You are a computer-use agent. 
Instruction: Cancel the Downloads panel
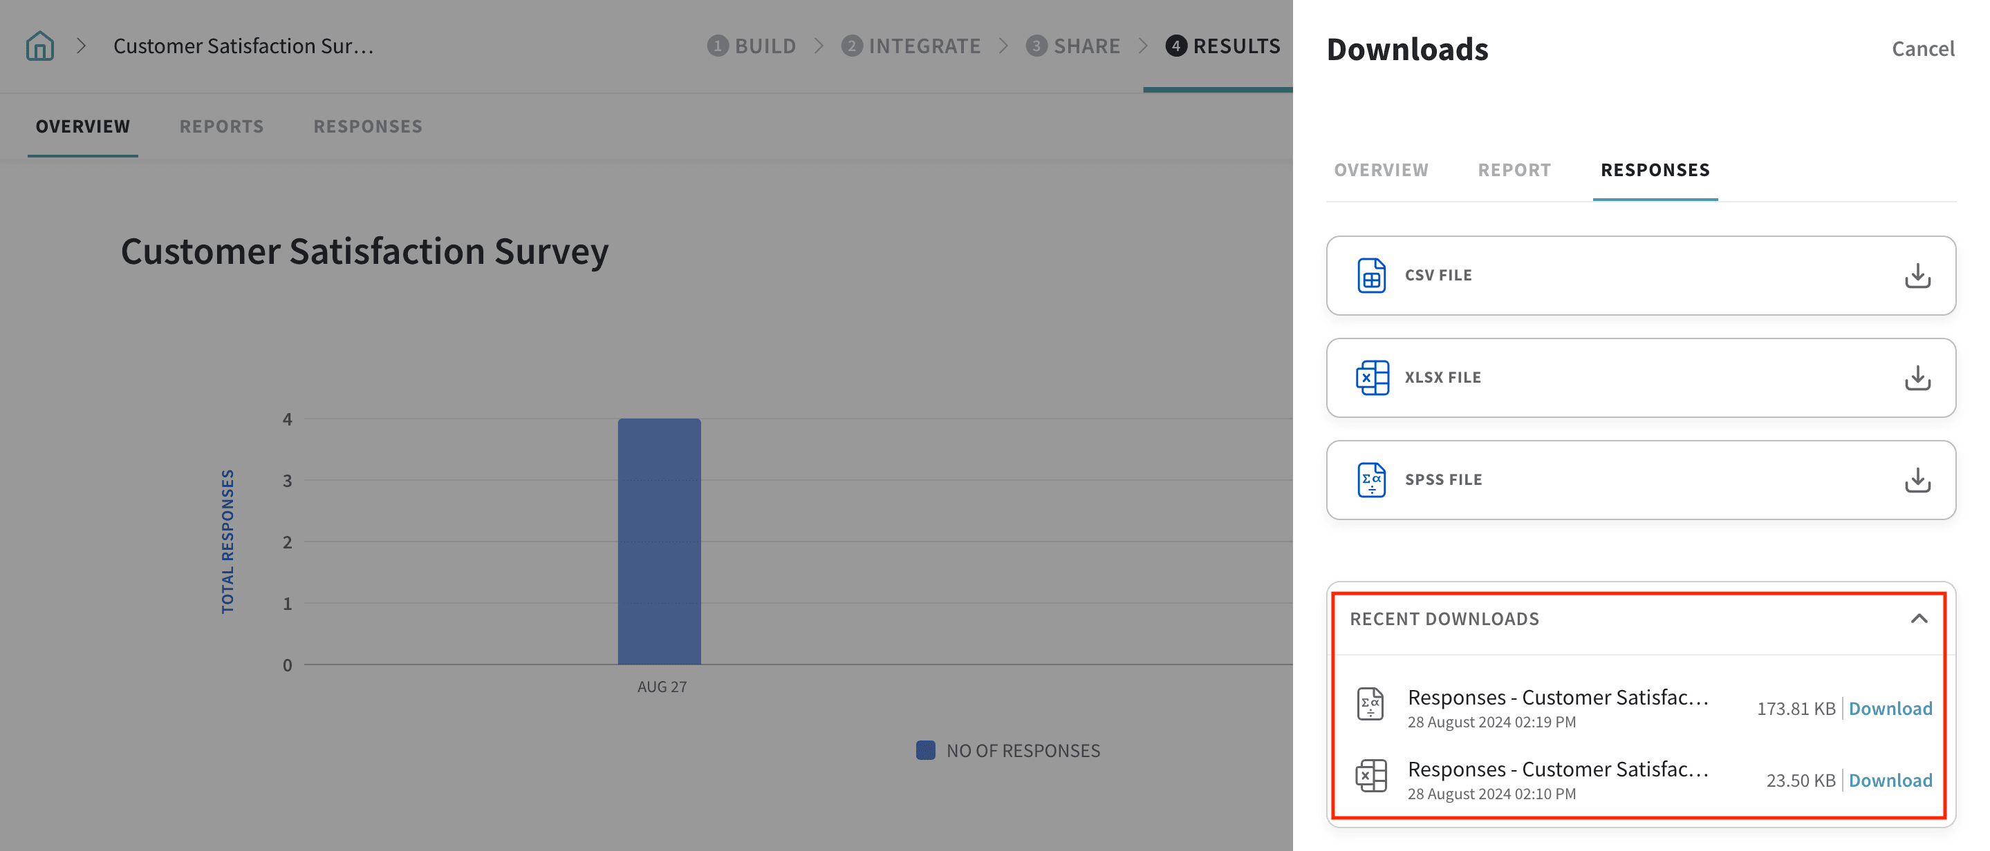tap(1922, 48)
